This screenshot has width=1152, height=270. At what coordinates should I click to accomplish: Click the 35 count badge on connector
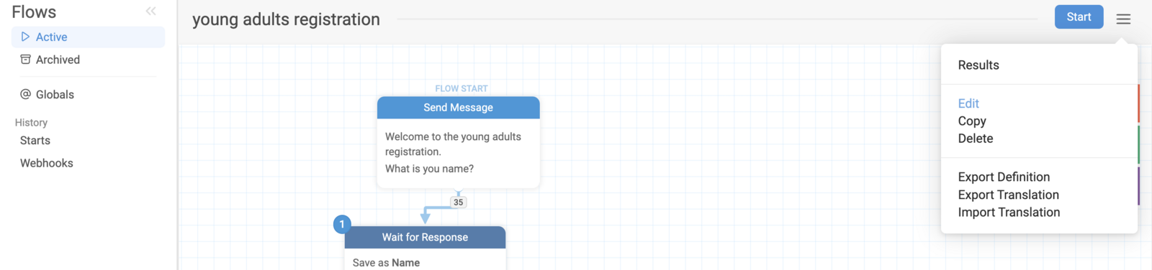coord(458,202)
